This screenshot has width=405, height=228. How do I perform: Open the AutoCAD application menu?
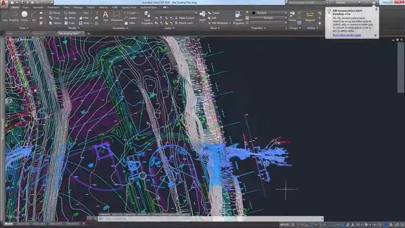click(x=4, y=4)
